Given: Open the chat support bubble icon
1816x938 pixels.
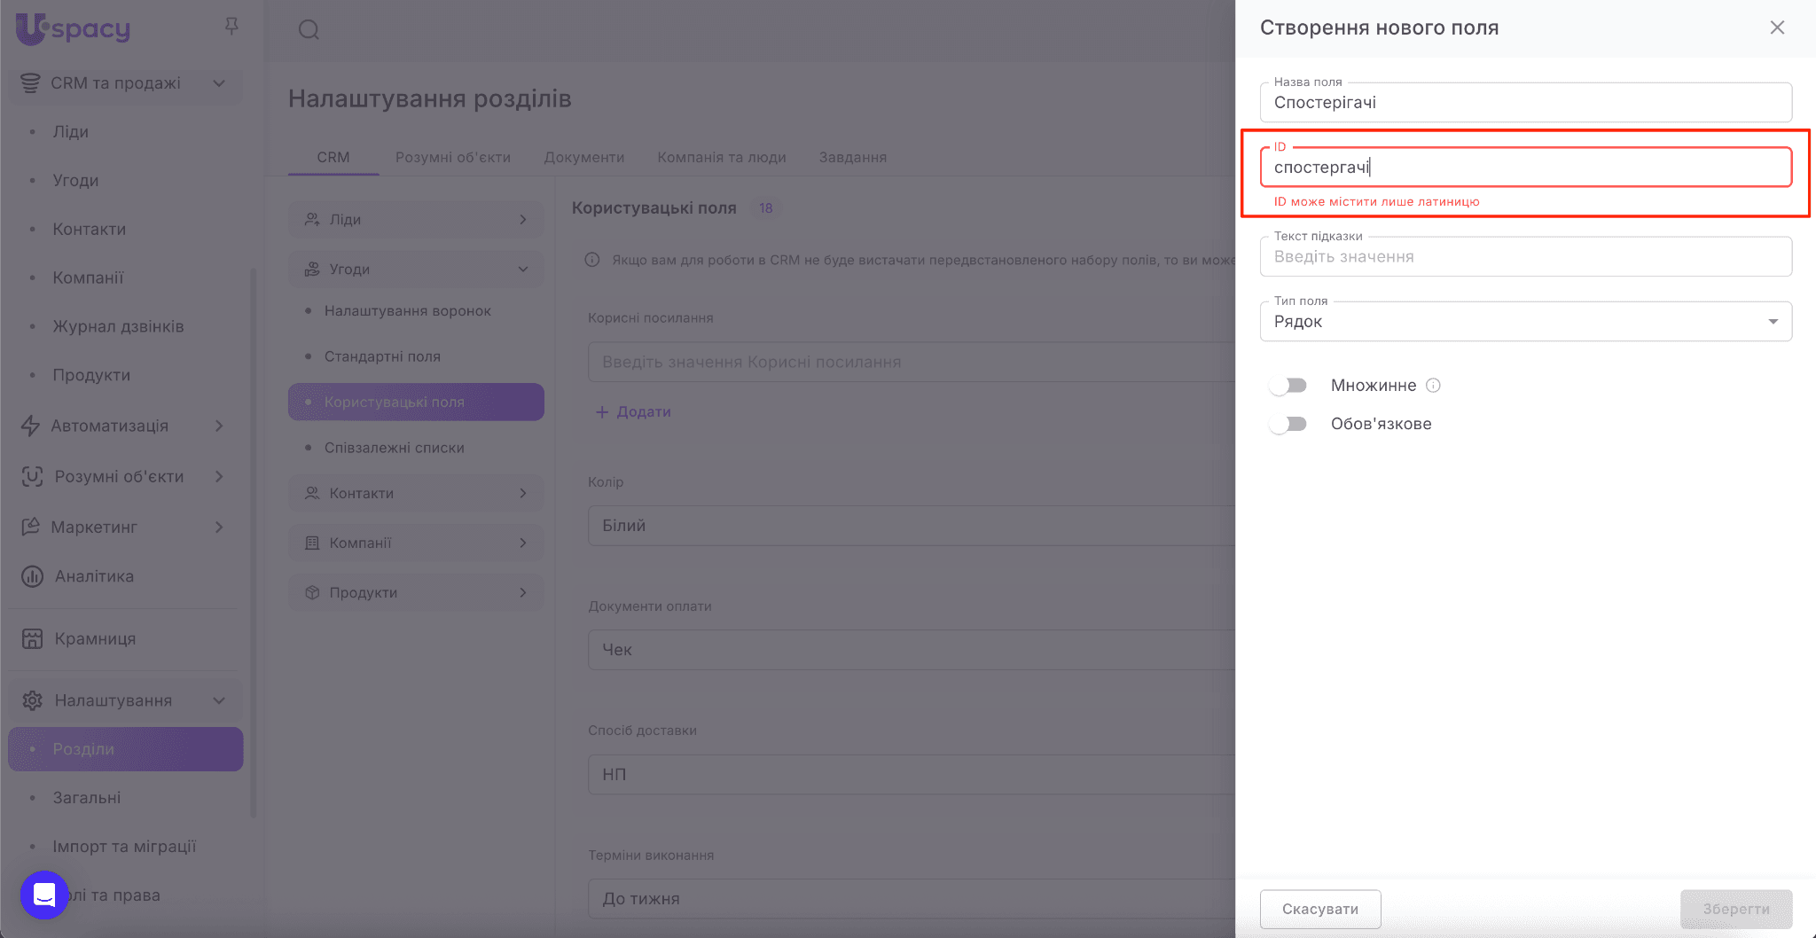Looking at the screenshot, I should coord(44,895).
